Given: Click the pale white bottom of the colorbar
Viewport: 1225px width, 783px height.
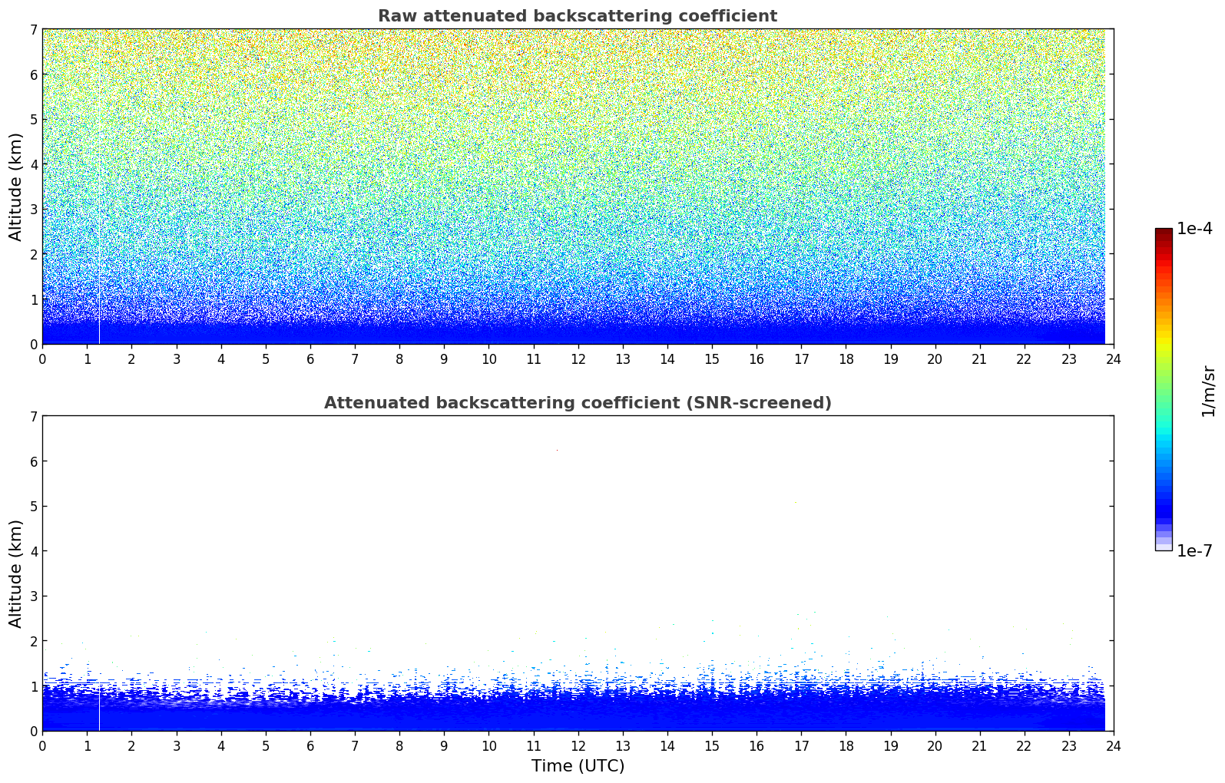Looking at the screenshot, I should pyautogui.click(x=1164, y=547).
